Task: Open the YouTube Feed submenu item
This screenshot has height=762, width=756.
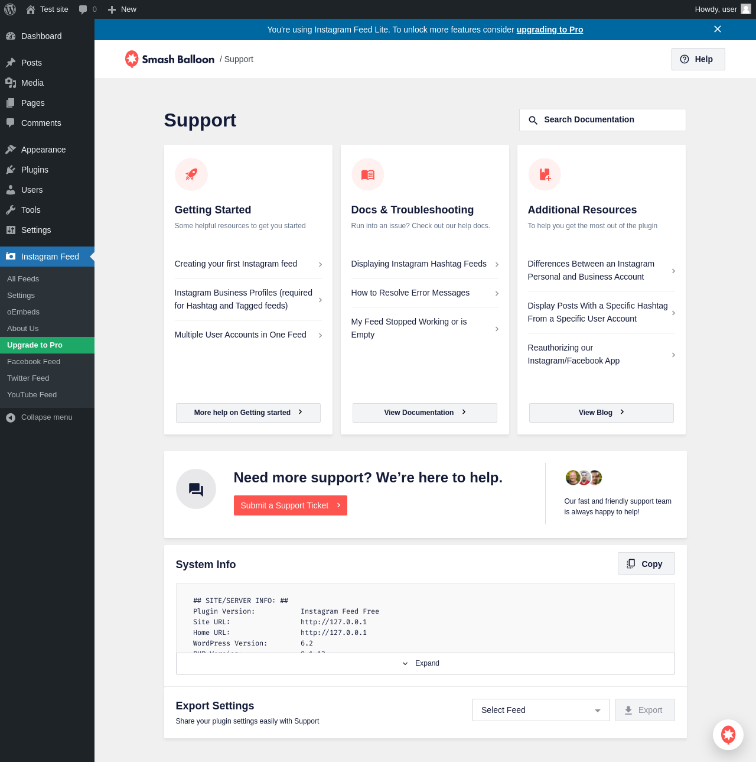Action: click(47, 395)
